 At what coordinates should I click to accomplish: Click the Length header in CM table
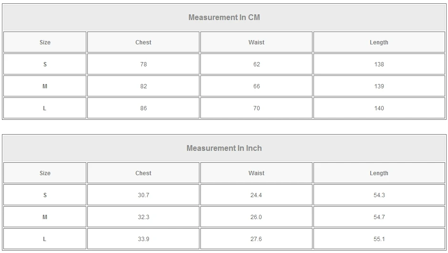(379, 42)
